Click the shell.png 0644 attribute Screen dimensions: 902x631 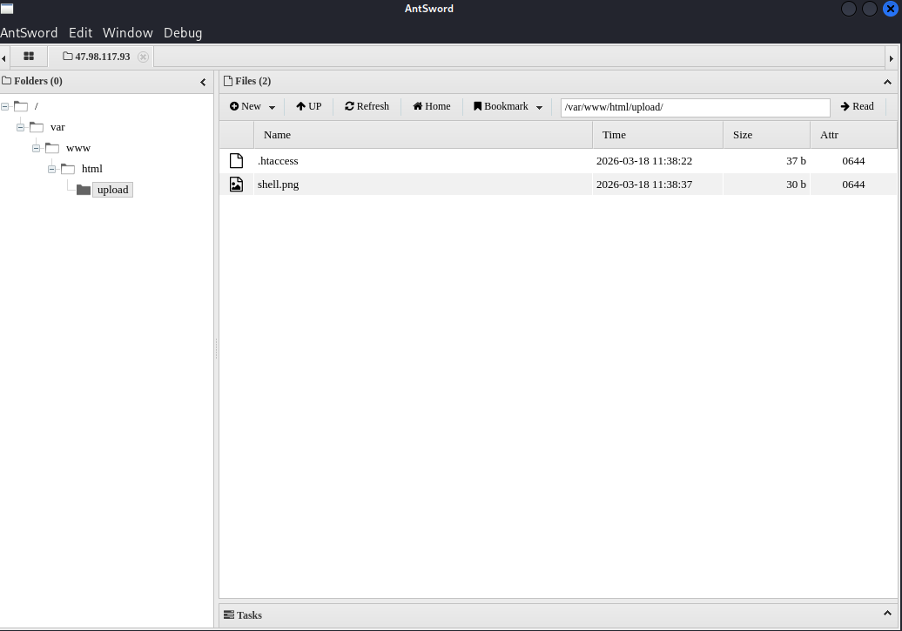click(x=853, y=185)
